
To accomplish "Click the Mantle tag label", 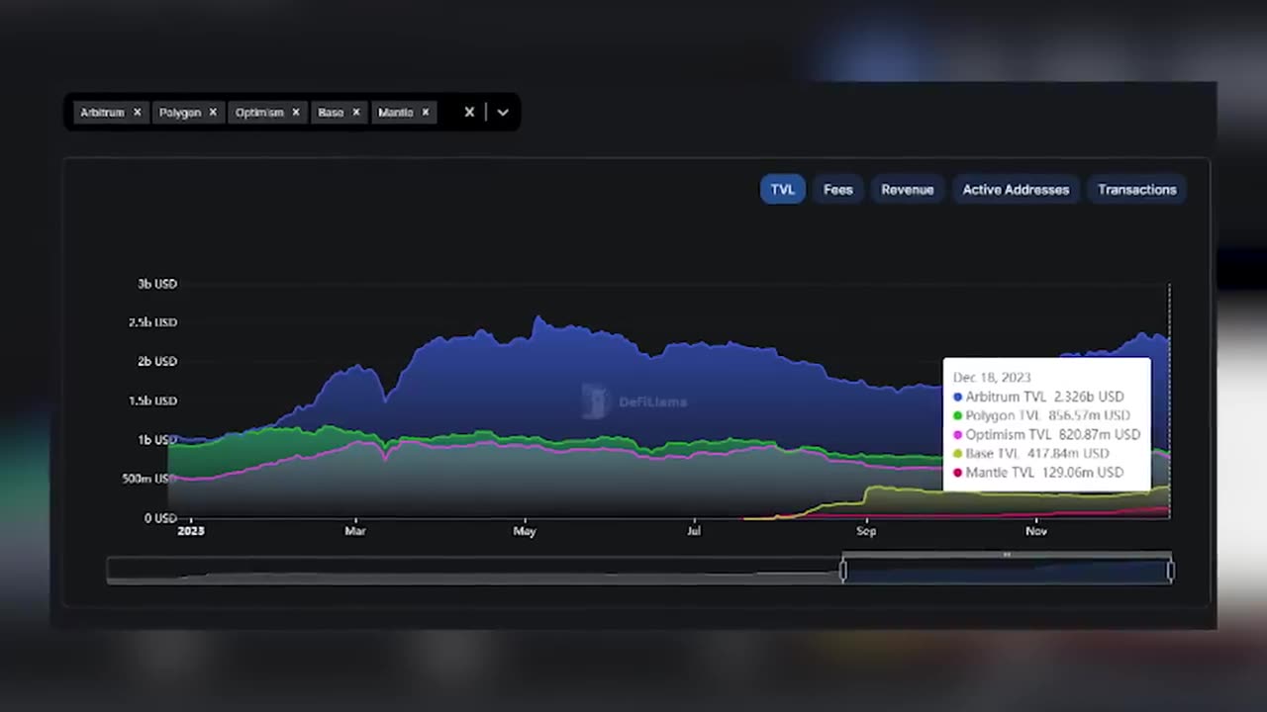I will pyautogui.click(x=395, y=113).
